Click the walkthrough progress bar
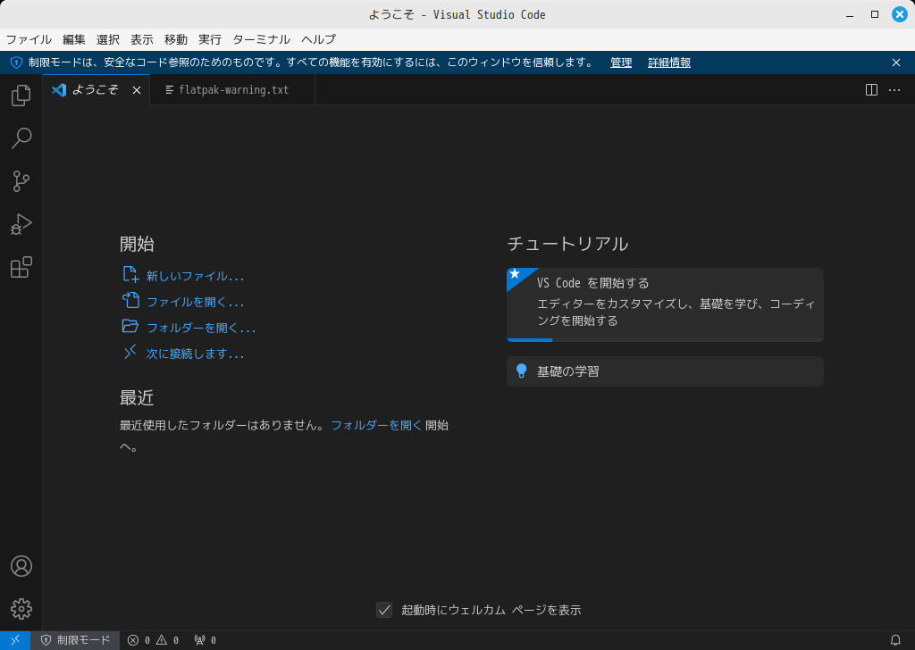This screenshot has height=650, width=915. (x=665, y=340)
